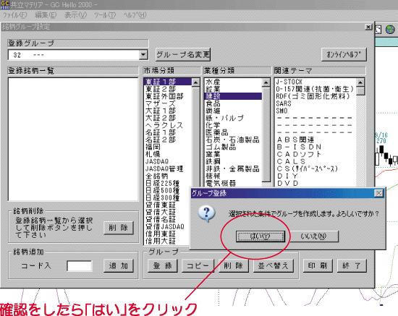The width and height of the screenshot is (398, 316).
Task: Click the code input field
Action: click(79, 266)
